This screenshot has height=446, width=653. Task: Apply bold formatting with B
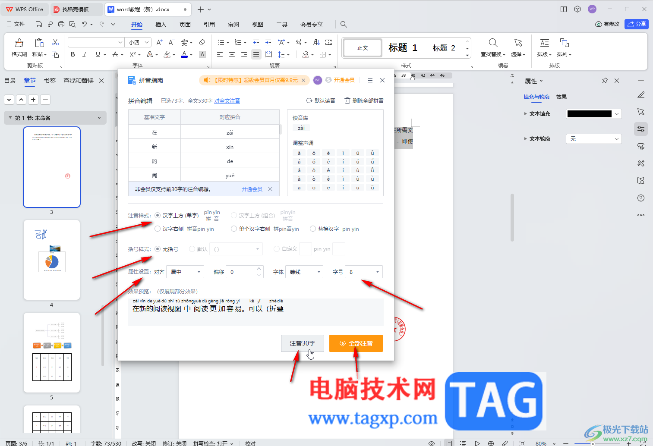[x=73, y=54]
